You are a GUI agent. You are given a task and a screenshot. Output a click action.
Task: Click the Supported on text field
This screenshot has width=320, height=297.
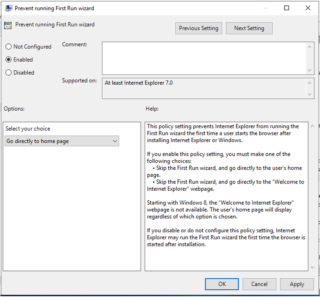[x=204, y=88]
